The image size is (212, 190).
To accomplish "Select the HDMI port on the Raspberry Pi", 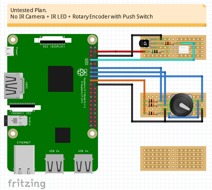I will [x=14, y=86].
